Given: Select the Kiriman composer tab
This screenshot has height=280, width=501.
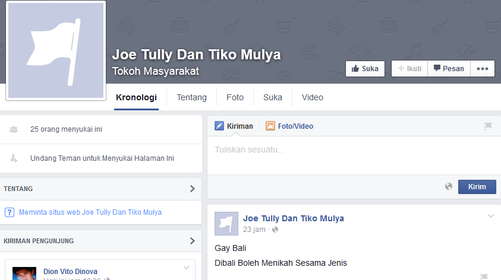Looking at the screenshot, I should pyautogui.click(x=240, y=126).
